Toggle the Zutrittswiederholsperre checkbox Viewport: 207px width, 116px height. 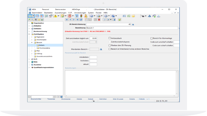(x=110, y=42)
